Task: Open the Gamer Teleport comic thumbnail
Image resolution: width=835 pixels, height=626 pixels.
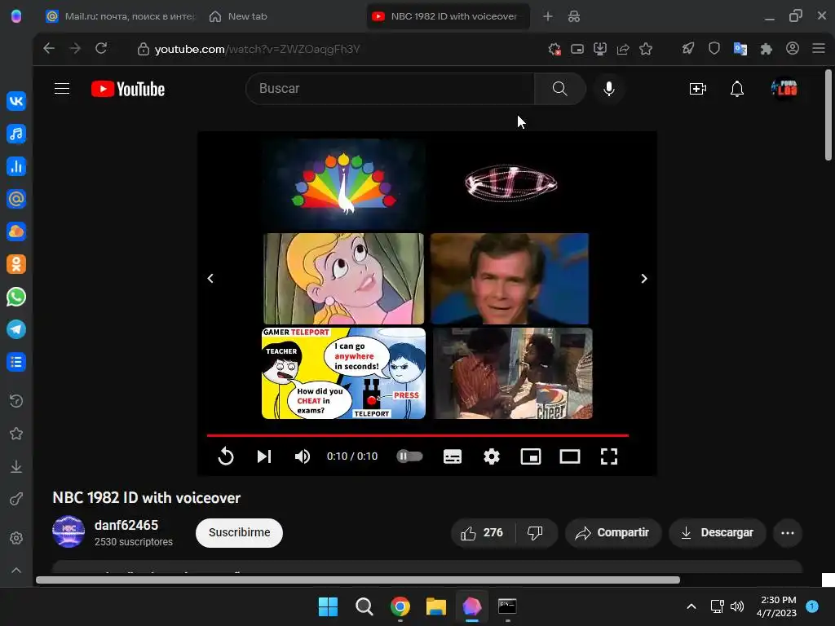Action: coord(343,373)
